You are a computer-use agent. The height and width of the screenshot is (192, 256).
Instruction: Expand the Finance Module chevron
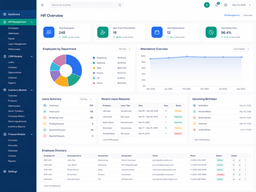[x=32, y=134]
